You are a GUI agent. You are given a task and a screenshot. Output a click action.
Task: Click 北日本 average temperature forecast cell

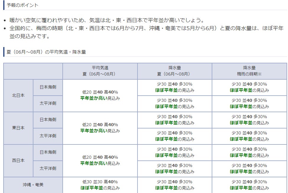100,96
